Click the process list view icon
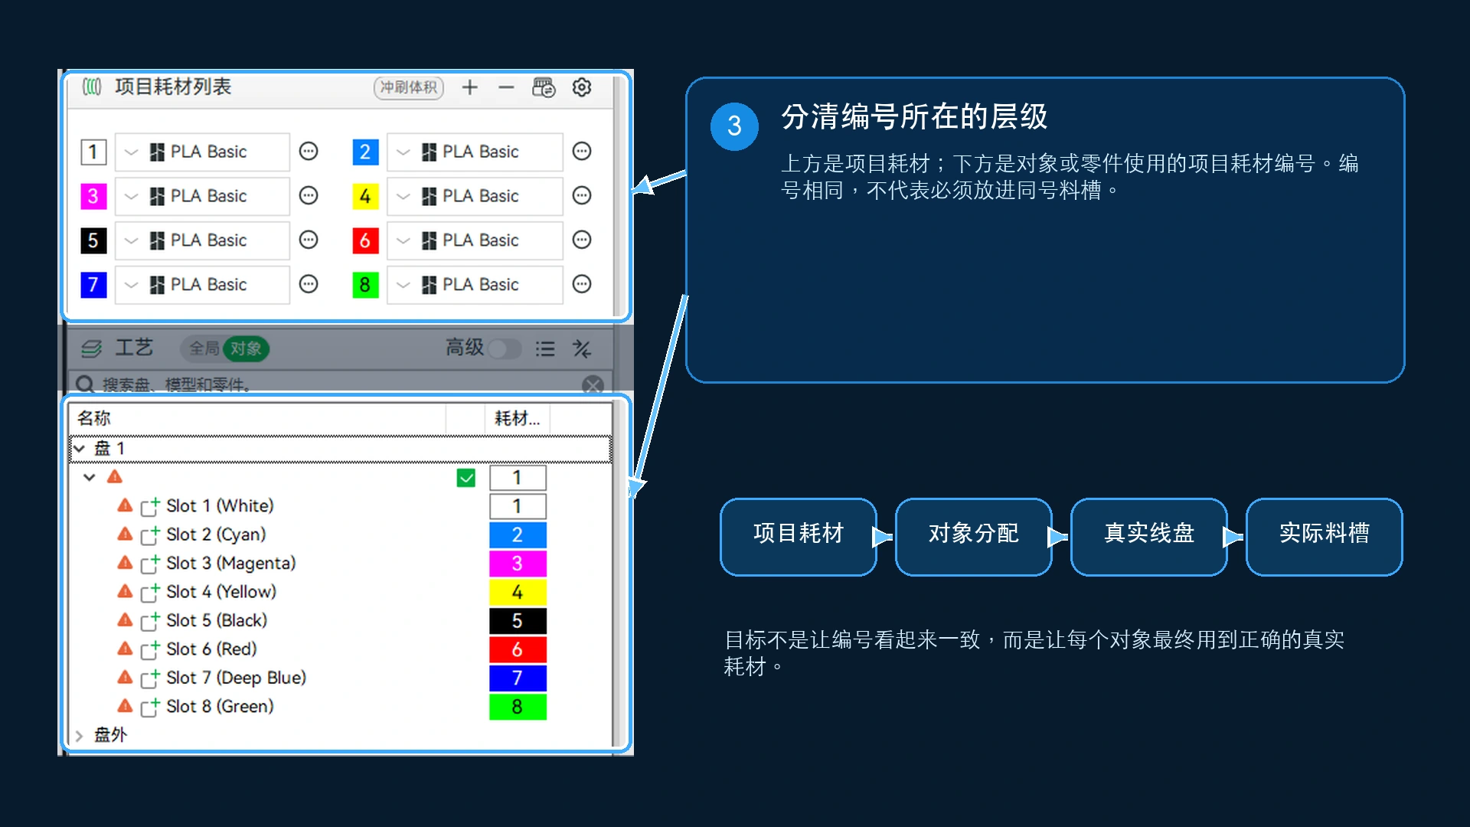 [545, 348]
